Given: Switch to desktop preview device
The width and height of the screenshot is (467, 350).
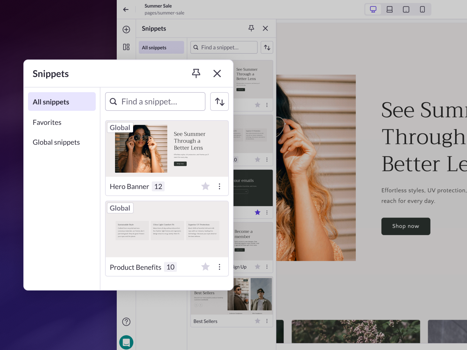Looking at the screenshot, I should pyautogui.click(x=373, y=9).
